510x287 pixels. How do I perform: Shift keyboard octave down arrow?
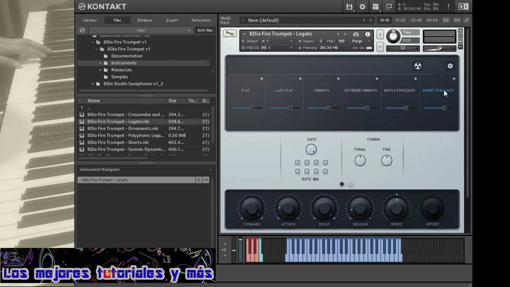pyautogui.click(x=224, y=256)
